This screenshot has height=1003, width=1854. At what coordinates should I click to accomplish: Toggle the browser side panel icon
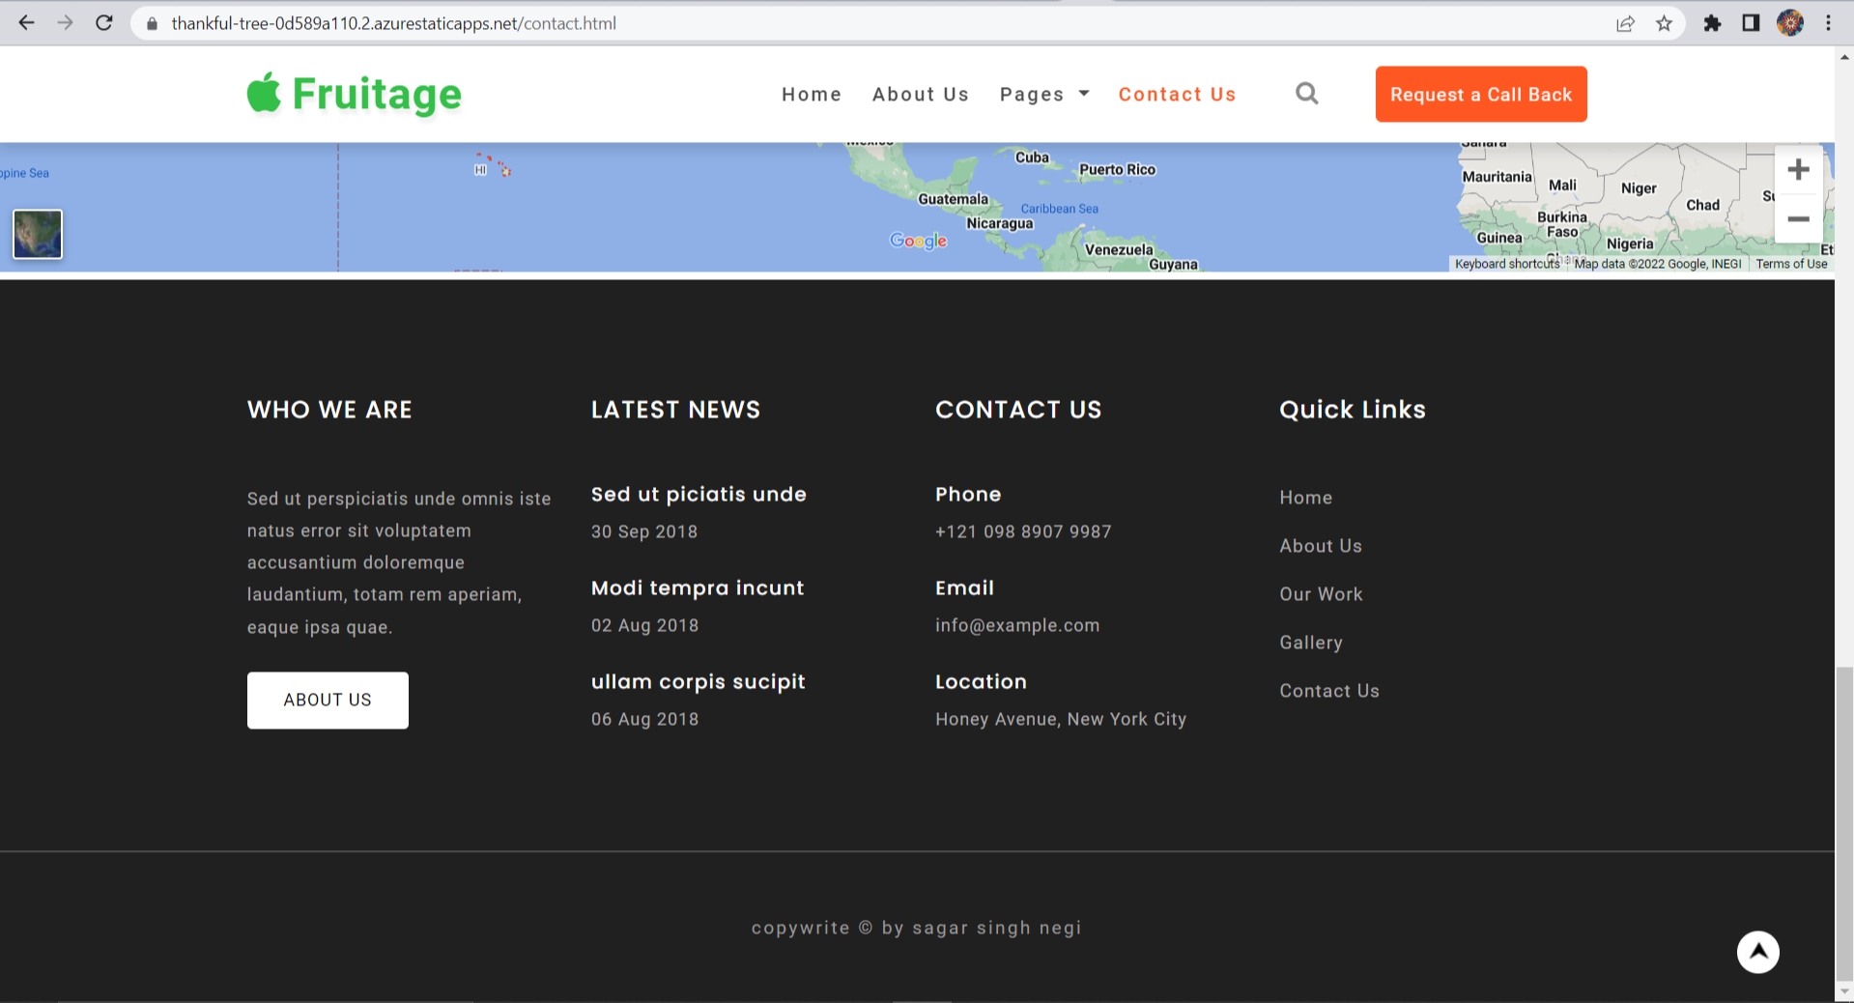click(x=1751, y=23)
